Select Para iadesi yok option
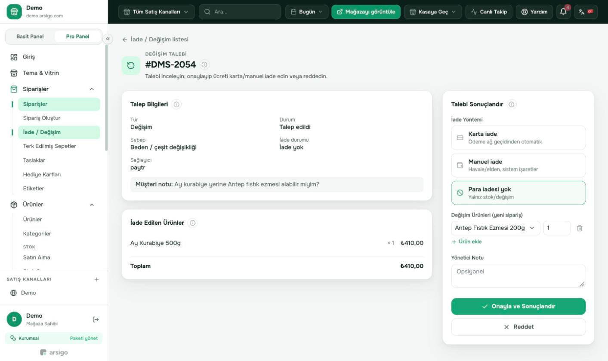Image resolution: width=608 pixels, height=361 pixels. tap(518, 193)
